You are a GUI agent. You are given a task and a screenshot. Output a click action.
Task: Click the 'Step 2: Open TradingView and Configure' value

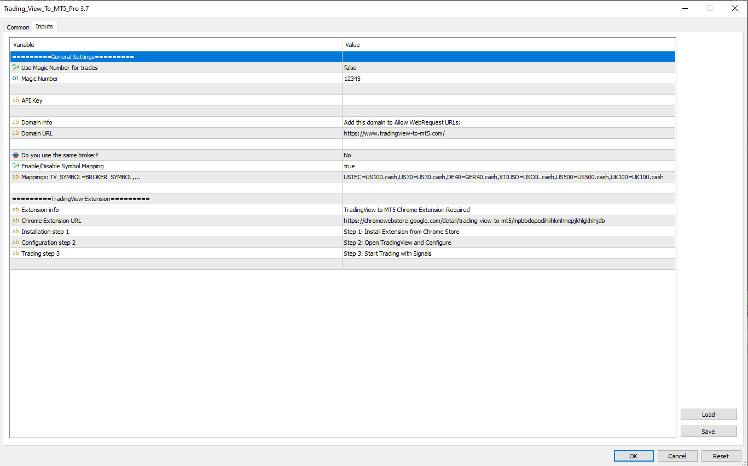(397, 243)
